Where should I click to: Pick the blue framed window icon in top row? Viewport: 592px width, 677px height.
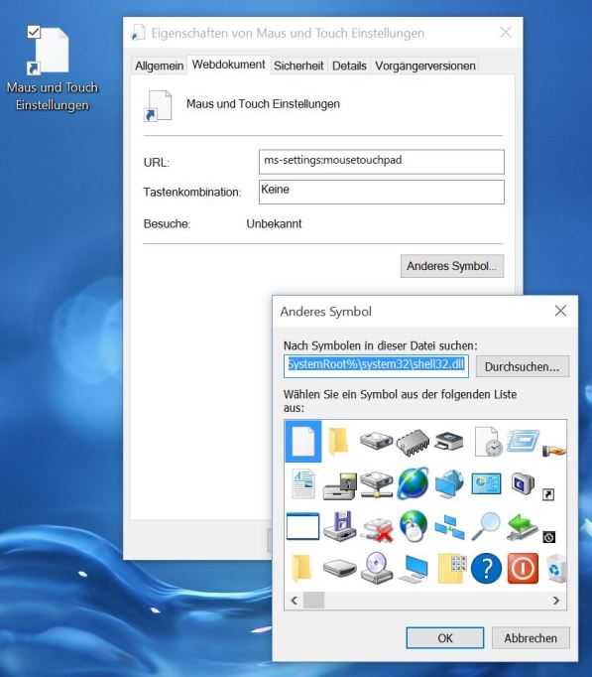[x=523, y=441]
